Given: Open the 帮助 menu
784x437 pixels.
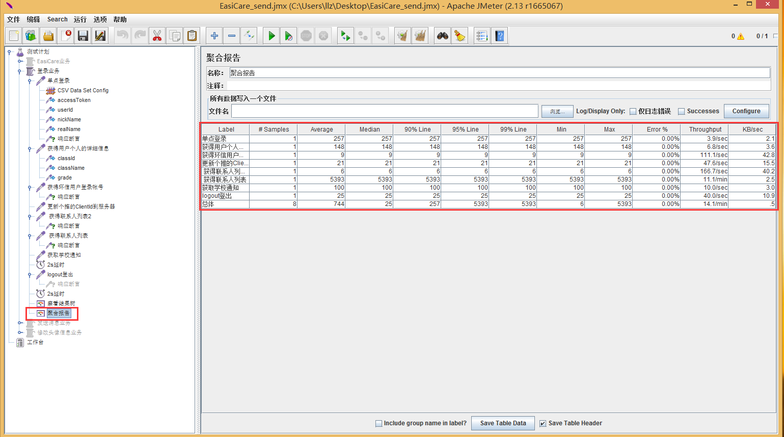Looking at the screenshot, I should pos(120,19).
